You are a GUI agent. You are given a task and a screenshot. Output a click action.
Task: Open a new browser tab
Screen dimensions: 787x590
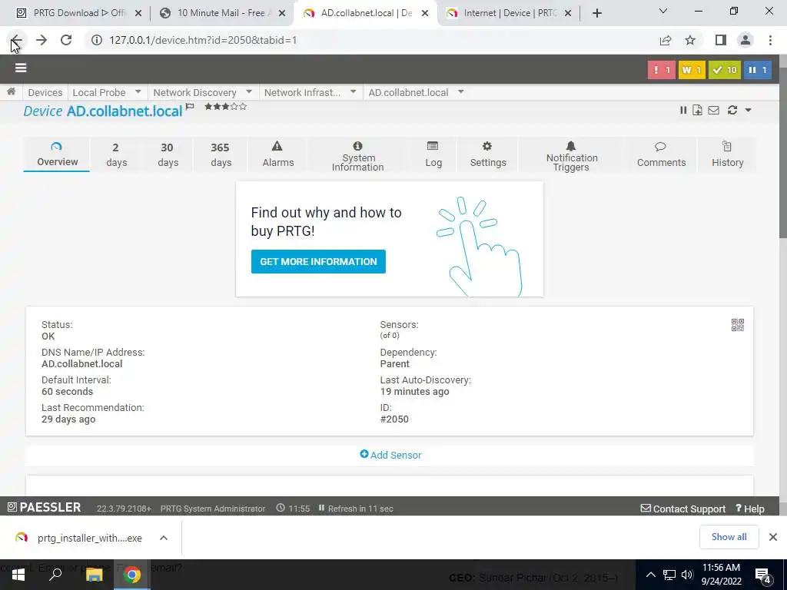click(x=596, y=13)
